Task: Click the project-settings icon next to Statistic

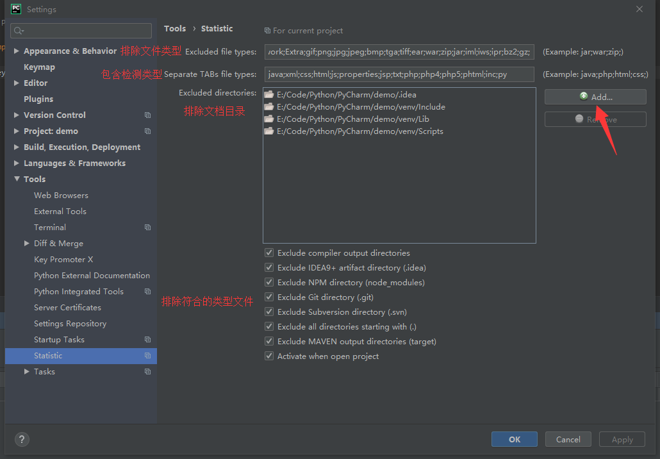Action: click(x=147, y=356)
